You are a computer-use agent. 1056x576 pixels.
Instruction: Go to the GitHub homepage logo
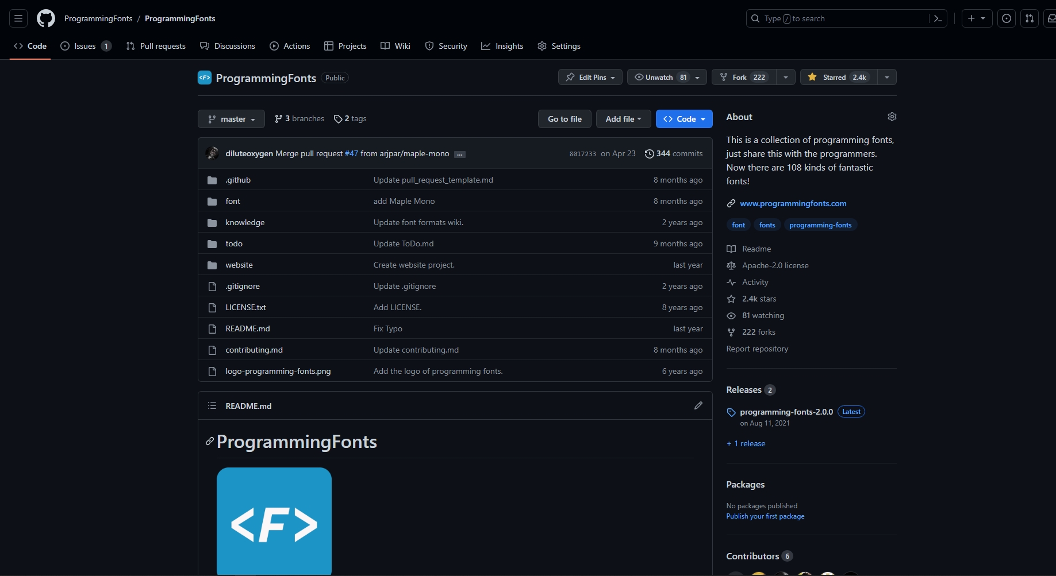tap(46, 18)
